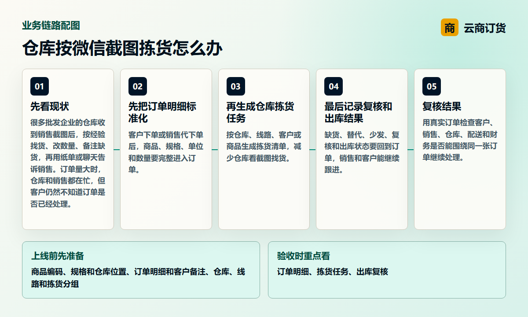
Task: Click the 03 step badge
Action: [236, 86]
